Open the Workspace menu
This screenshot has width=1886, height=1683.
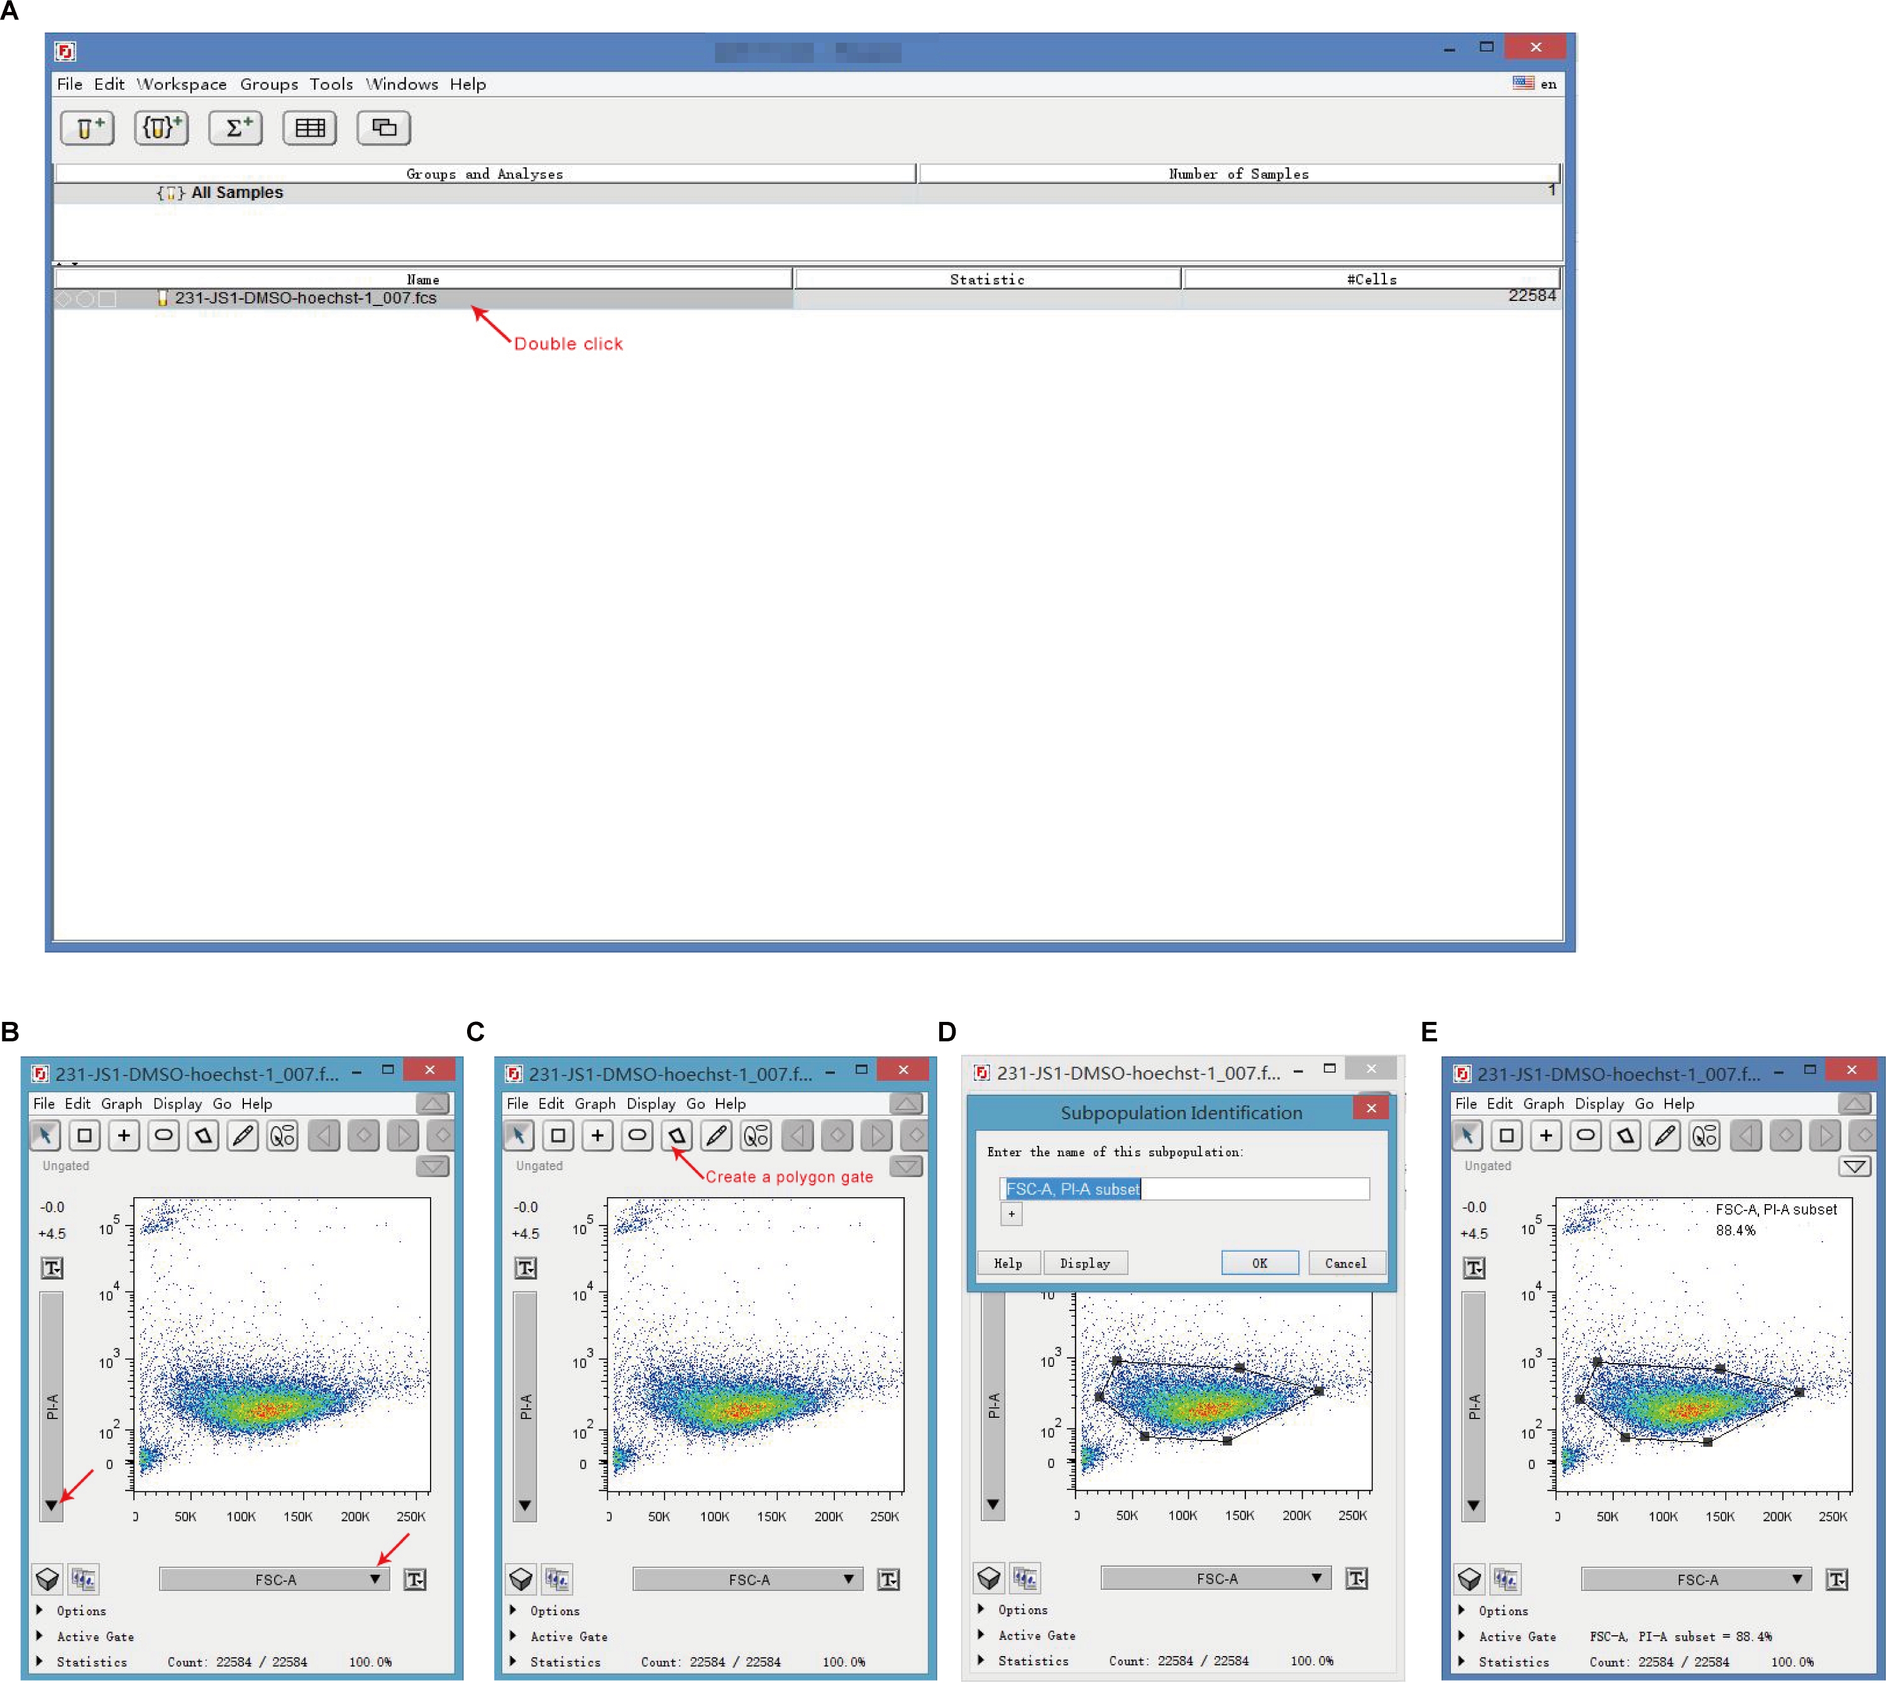click(181, 84)
